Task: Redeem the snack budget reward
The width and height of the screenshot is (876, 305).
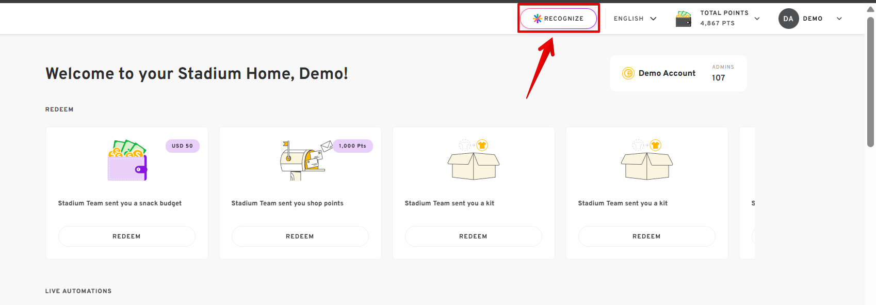Action: pos(126,236)
